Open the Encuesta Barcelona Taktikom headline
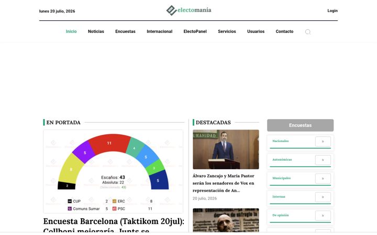 coord(114,225)
